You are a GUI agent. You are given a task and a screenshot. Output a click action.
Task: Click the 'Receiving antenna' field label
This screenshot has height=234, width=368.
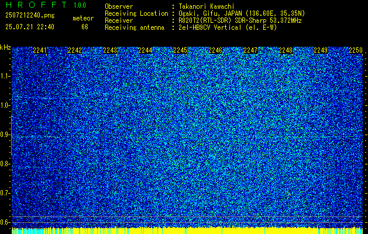pos(135,27)
